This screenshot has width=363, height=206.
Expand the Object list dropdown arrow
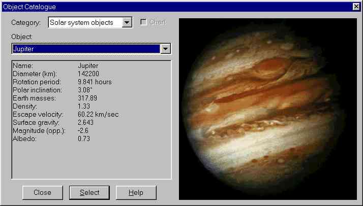[x=165, y=49]
